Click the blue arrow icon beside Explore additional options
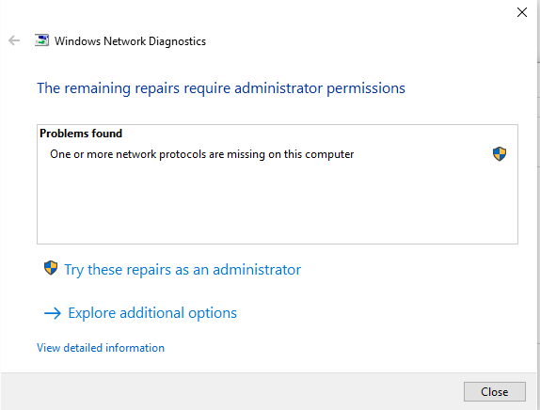This screenshot has width=540, height=410. pyautogui.click(x=53, y=313)
